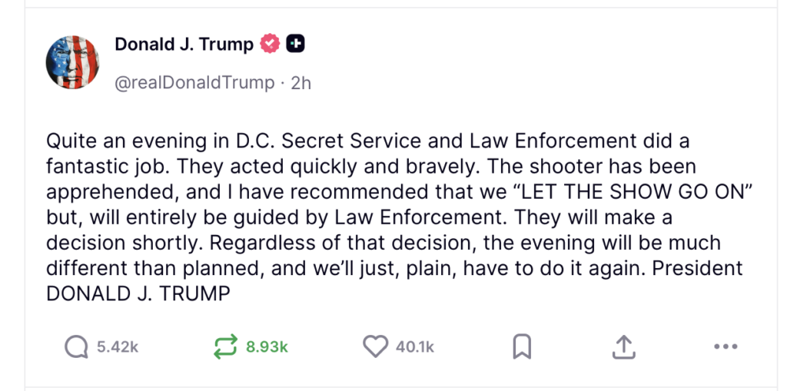Like the post with the heart icon
Screen dimensions: 787x391
375,347
